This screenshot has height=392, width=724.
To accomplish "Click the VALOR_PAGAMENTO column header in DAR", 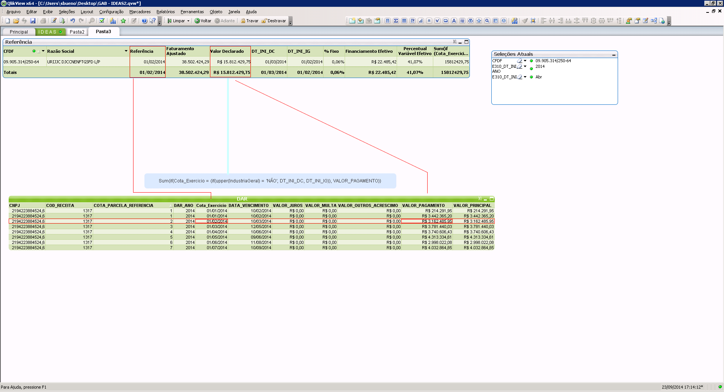I will pyautogui.click(x=427, y=205).
